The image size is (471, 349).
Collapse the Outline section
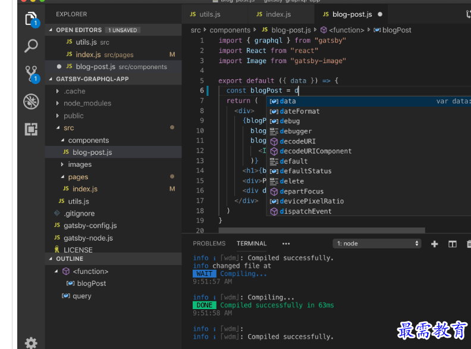(x=51, y=258)
